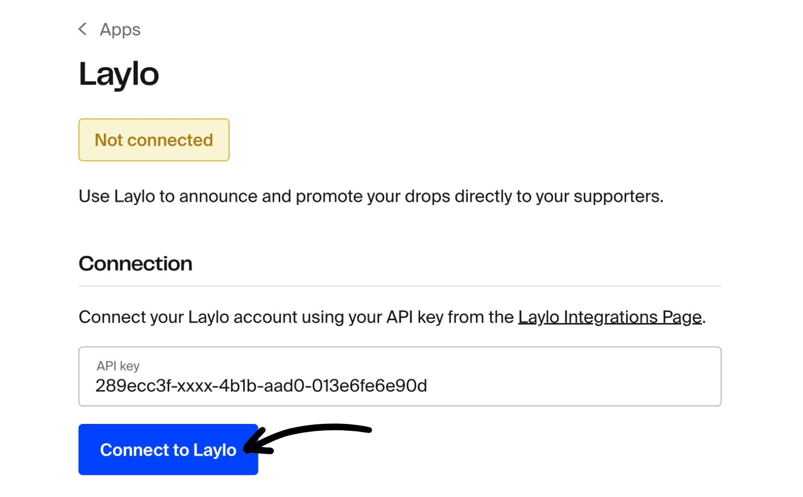Click the yellow connection status indicator

(153, 140)
